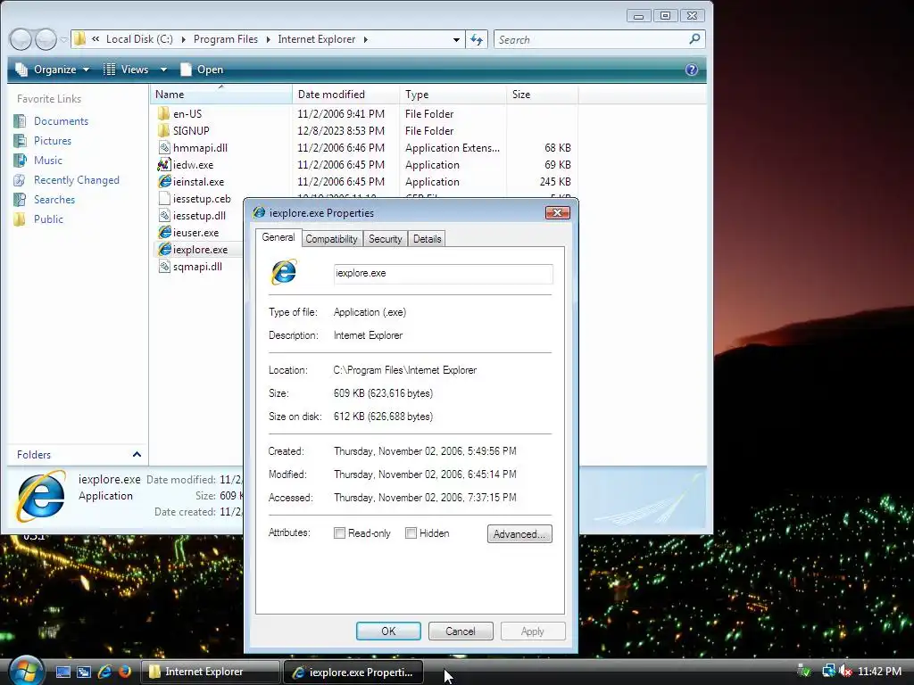Viewport: 914px width, 685px height.
Task: Click Show Desktop quick launch icon
Action: (63, 672)
